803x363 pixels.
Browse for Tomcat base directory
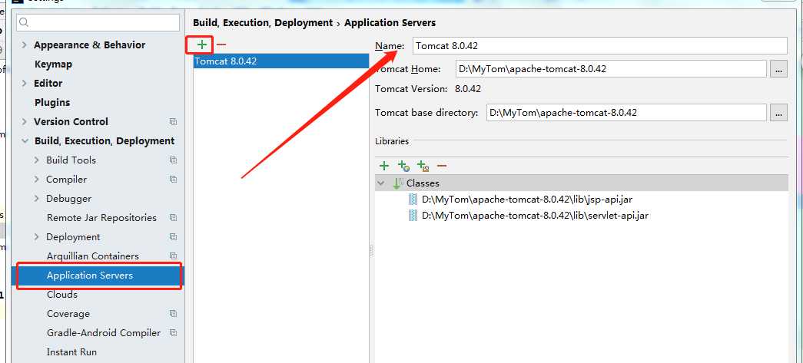point(778,113)
